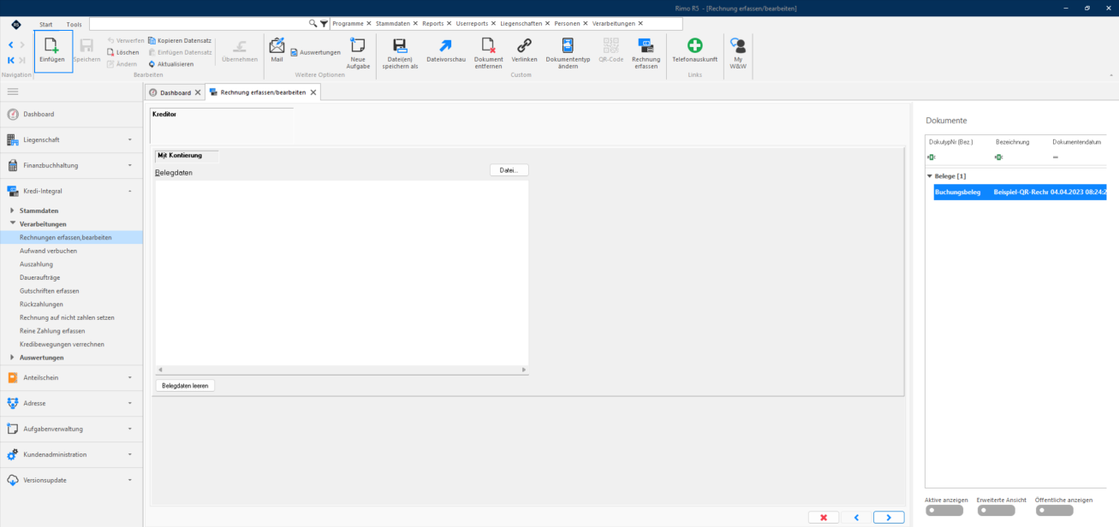
Task: Collapse the Belege [1] group
Action: click(x=931, y=175)
